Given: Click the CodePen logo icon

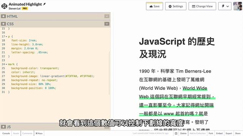Looking at the screenshot, I should (4, 6).
